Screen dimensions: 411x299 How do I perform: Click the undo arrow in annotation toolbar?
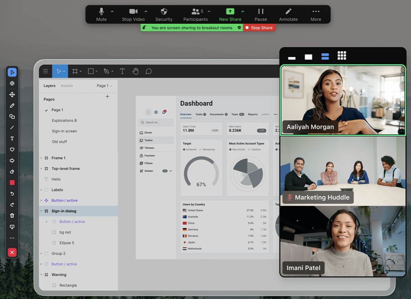pyautogui.click(x=12, y=194)
